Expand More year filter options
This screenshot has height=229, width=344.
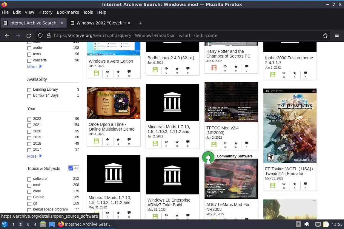coord(34,156)
